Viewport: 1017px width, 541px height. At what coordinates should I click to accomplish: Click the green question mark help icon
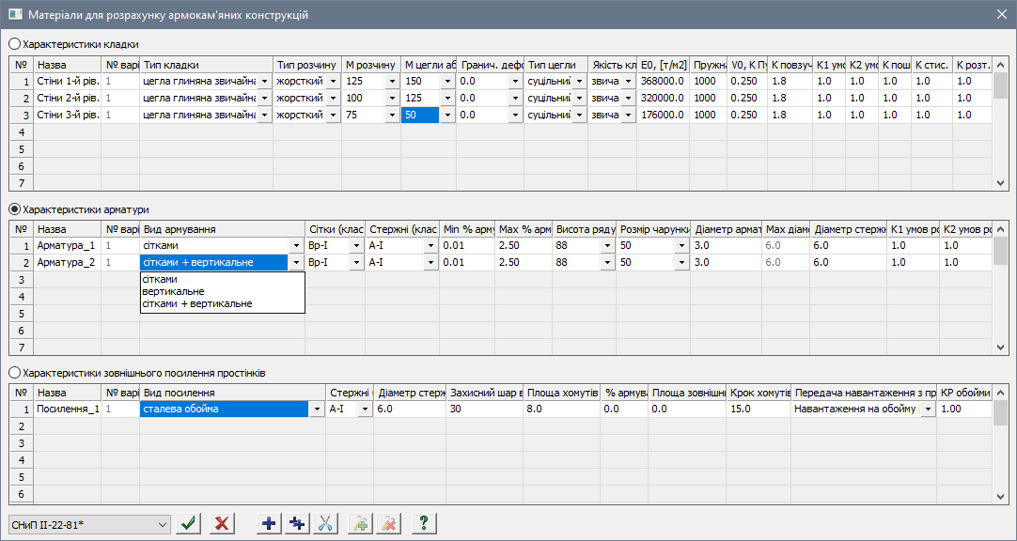(424, 523)
